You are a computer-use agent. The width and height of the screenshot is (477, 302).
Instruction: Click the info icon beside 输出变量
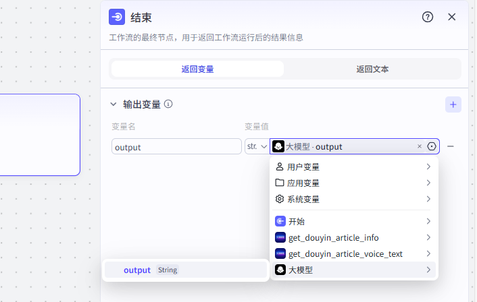tap(168, 104)
